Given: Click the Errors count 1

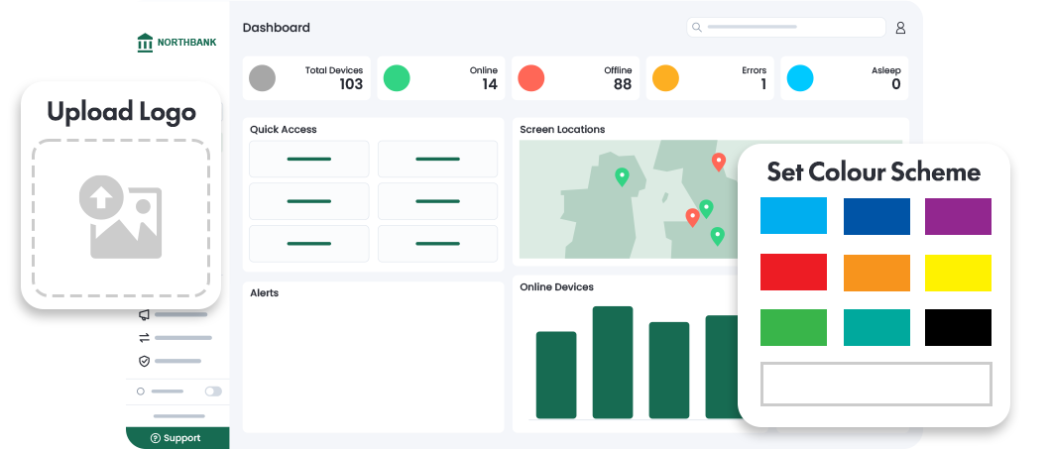Looking at the screenshot, I should tap(763, 84).
